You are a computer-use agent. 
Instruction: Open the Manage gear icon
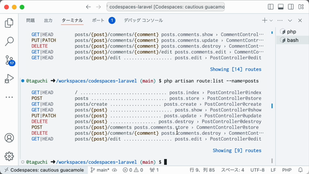tap(9, 156)
